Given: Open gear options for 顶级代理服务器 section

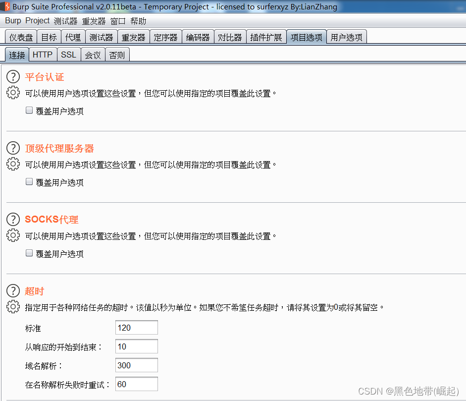Looking at the screenshot, I should (x=13, y=164).
